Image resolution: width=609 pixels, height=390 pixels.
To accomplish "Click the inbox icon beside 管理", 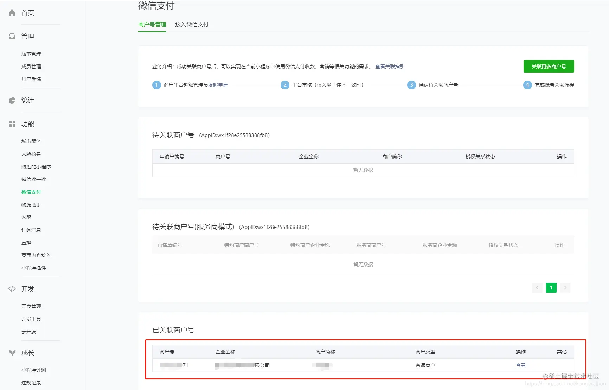I will [x=12, y=36].
